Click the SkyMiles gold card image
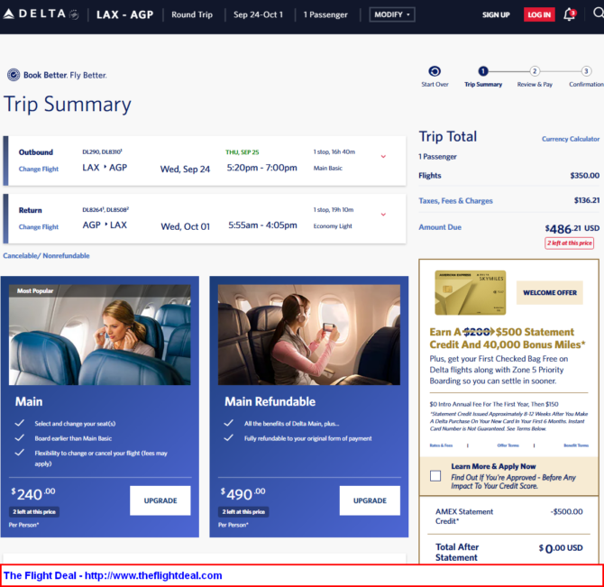Screen dimensions: 604x587 click(x=470, y=293)
